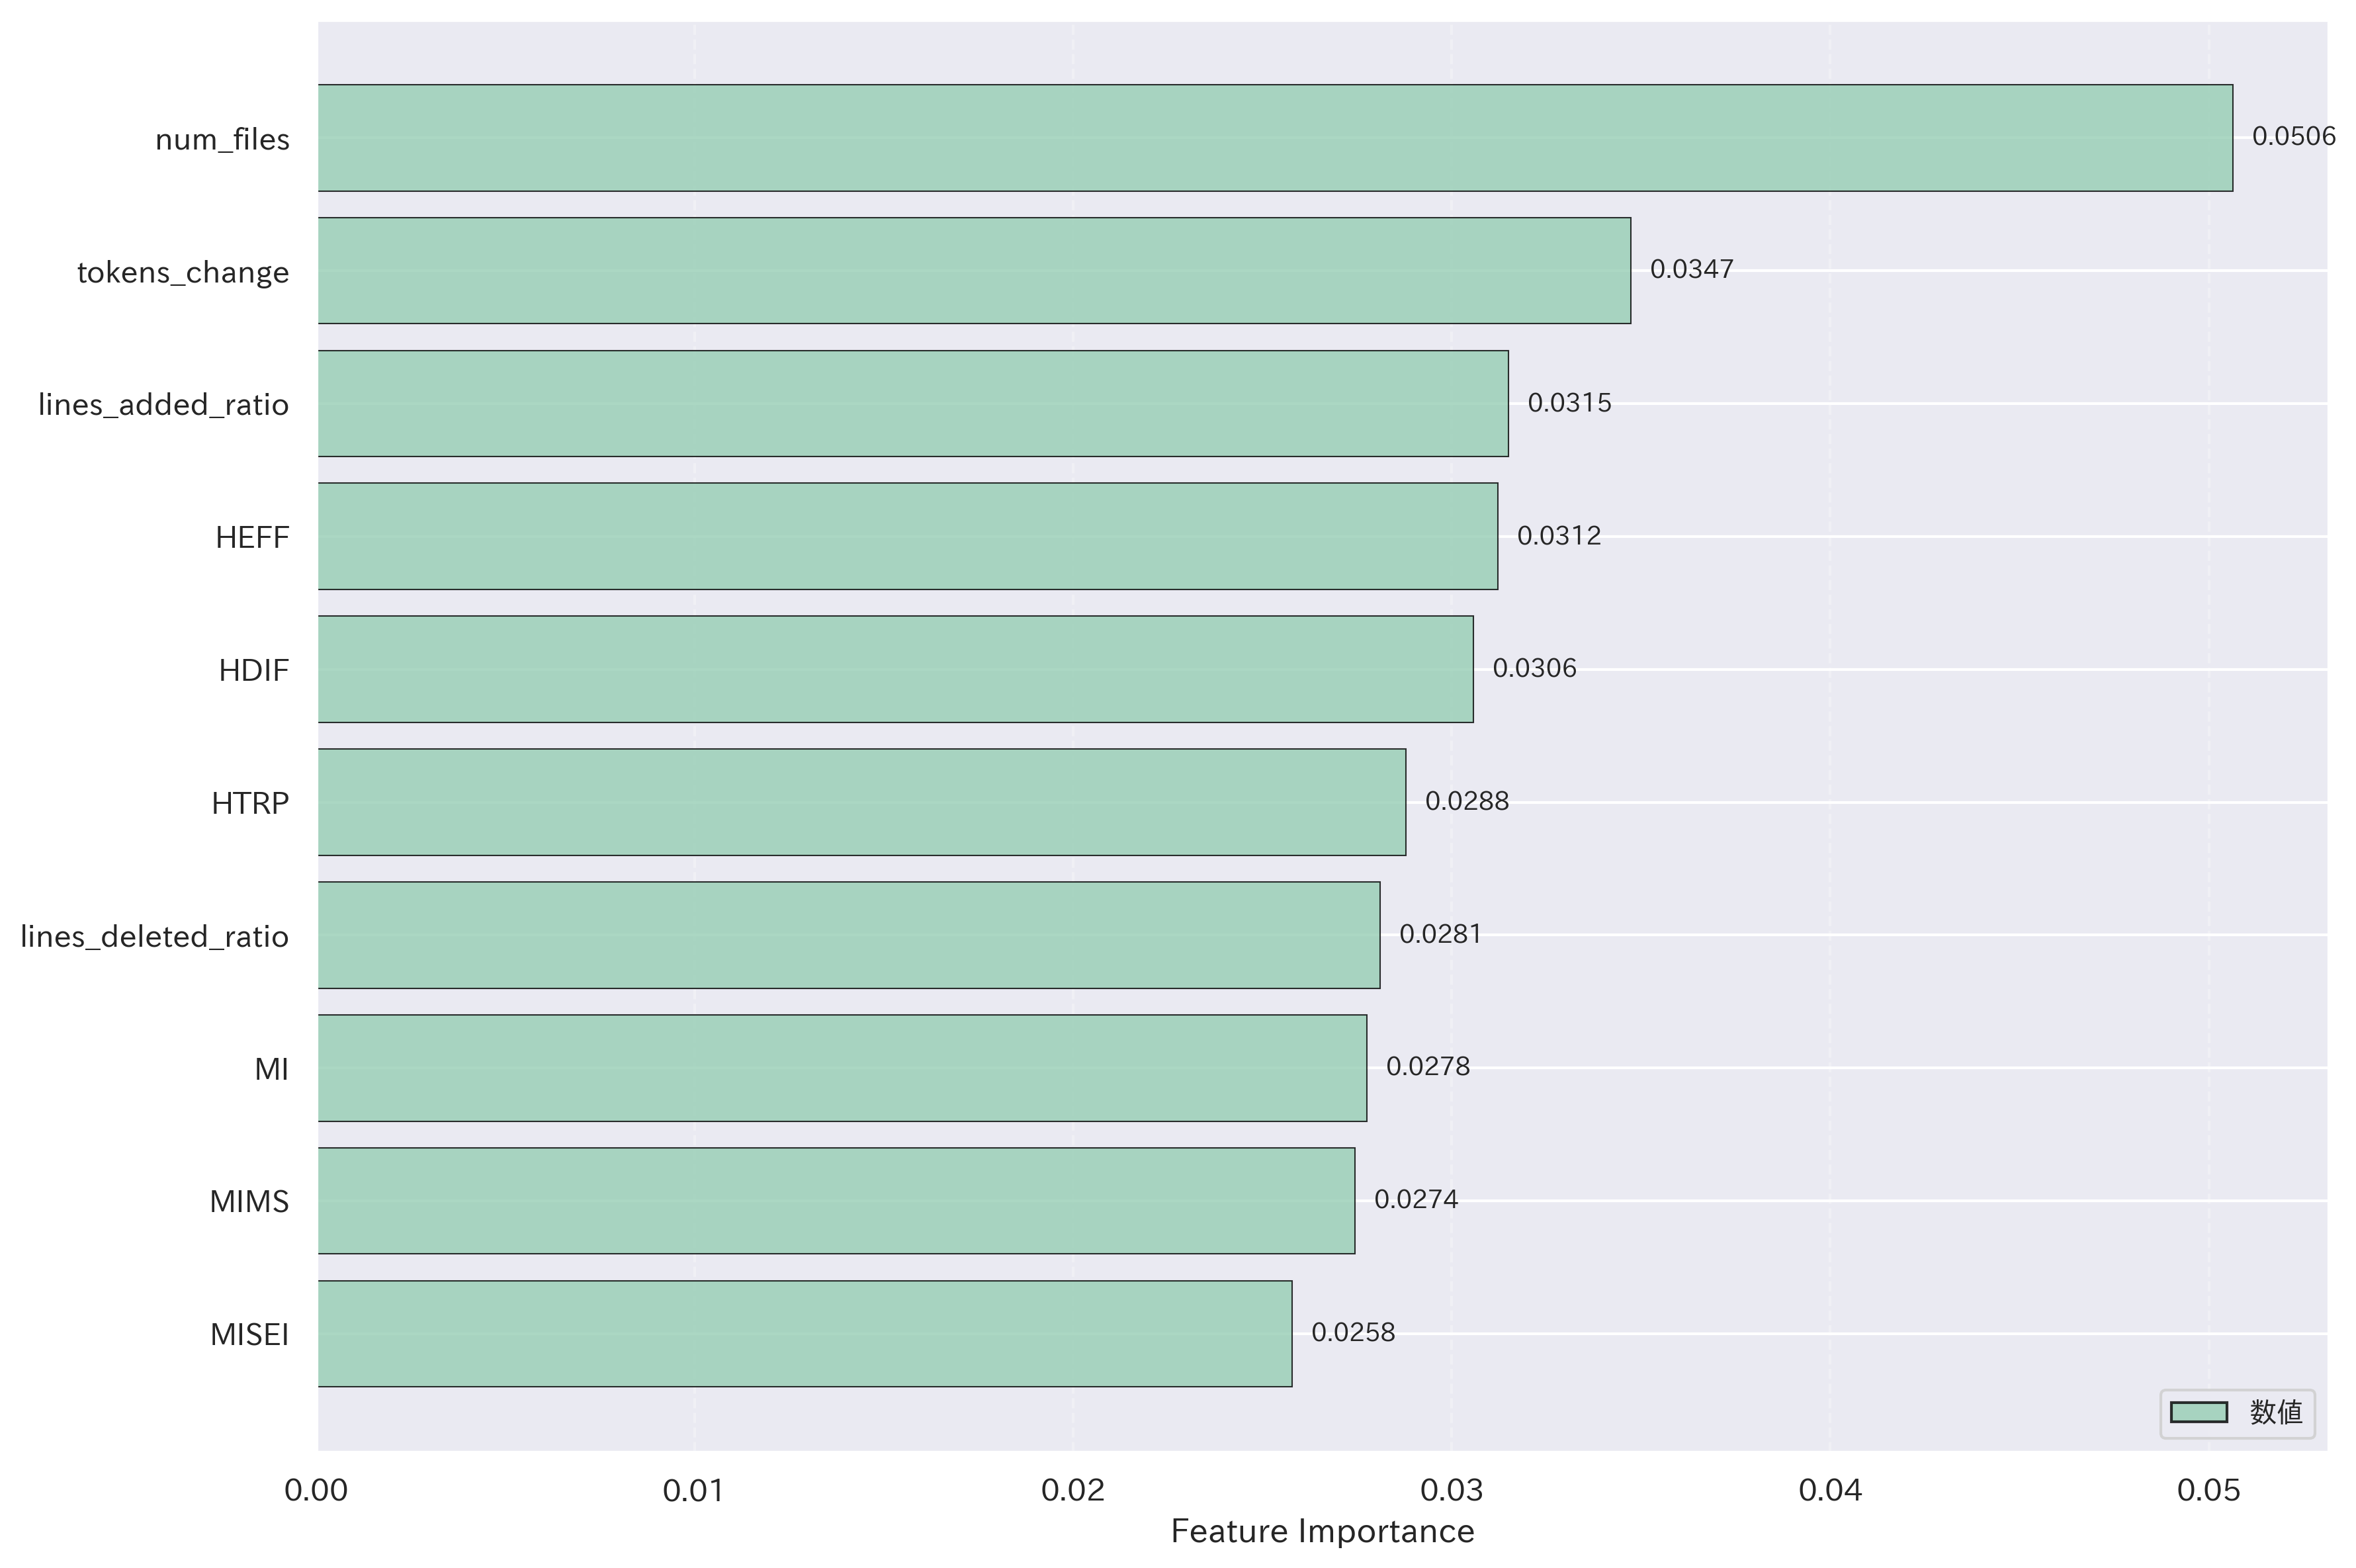
Task: Click the num_files bar
Action: 1275,138
